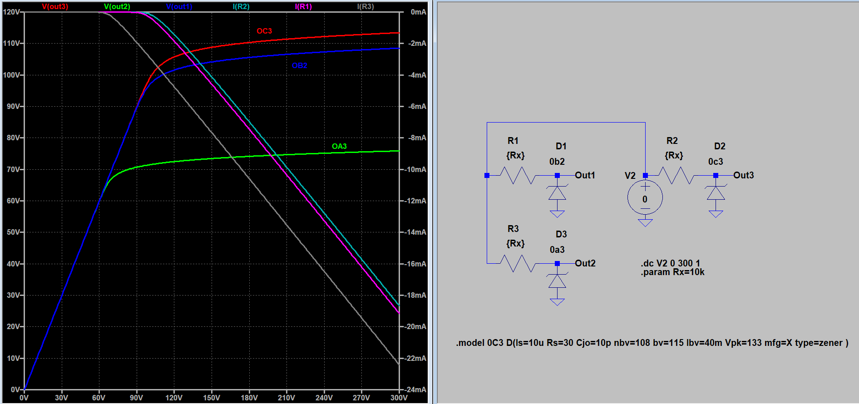859x404 pixels.
Task: Click the junction node at Out3
Action: (x=716, y=175)
